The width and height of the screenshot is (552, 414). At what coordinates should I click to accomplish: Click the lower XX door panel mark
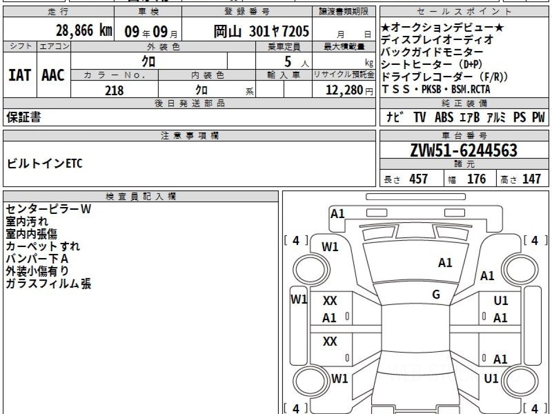tap(330, 341)
